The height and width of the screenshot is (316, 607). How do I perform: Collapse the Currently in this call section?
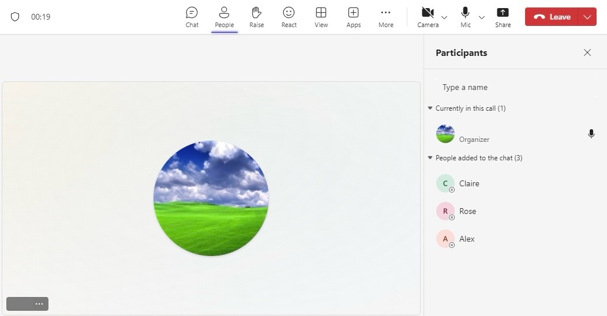pyautogui.click(x=430, y=108)
